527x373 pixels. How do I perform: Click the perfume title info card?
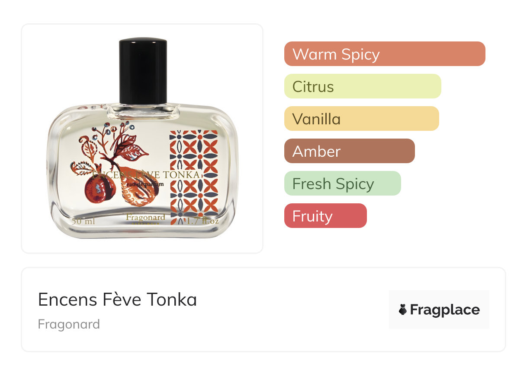[263, 310]
